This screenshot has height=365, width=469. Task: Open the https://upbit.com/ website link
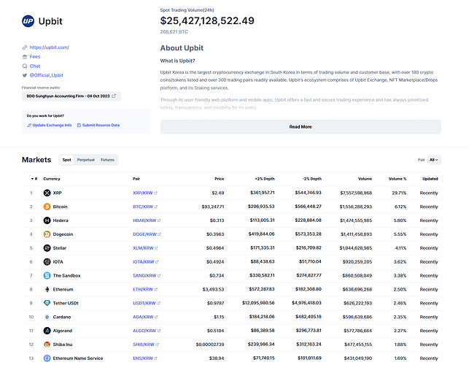click(x=50, y=47)
